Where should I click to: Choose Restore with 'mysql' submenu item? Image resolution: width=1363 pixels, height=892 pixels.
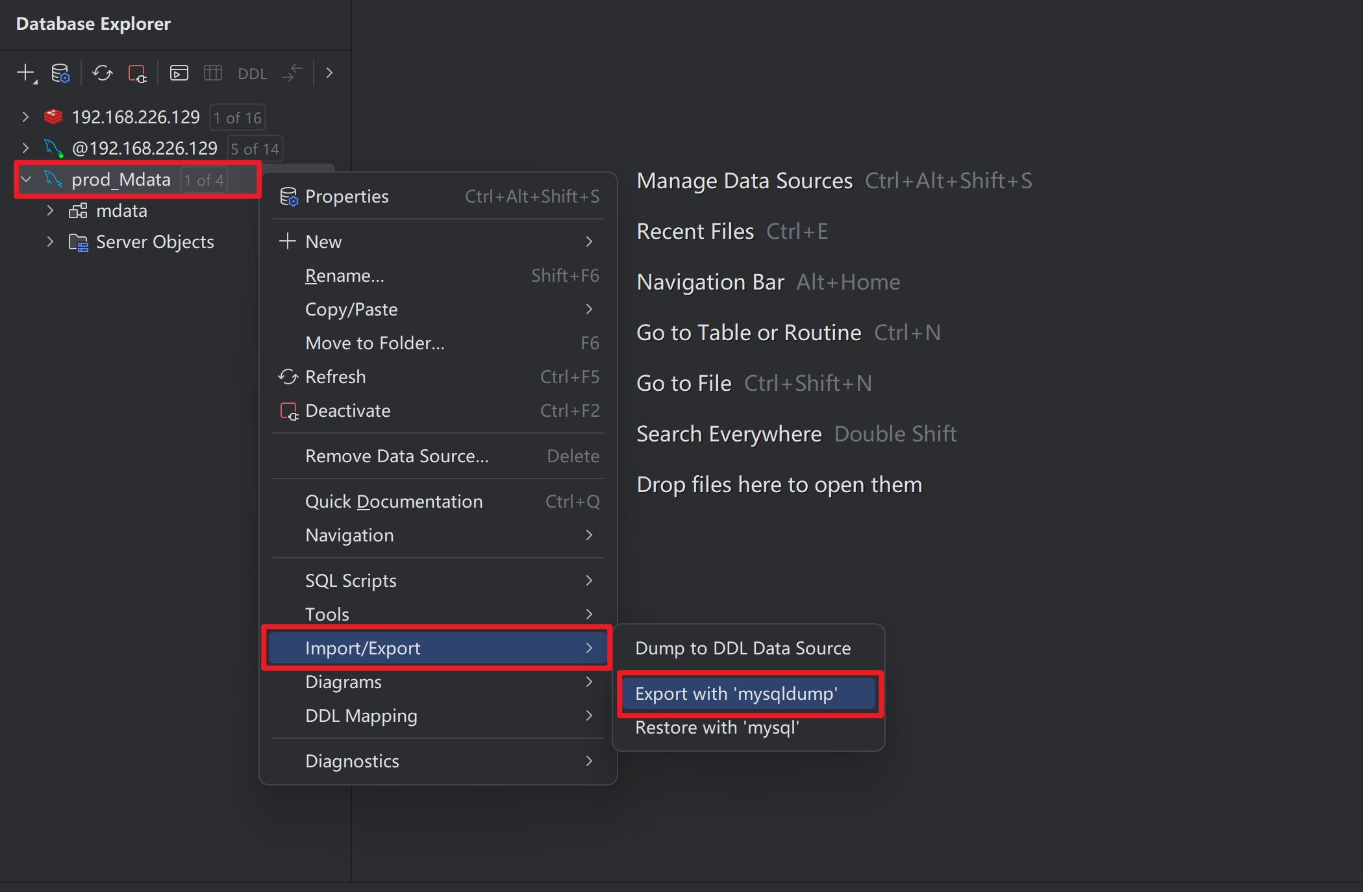point(717,727)
